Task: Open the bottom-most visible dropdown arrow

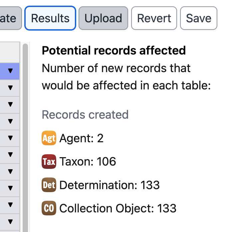Action: [x=10, y=221]
